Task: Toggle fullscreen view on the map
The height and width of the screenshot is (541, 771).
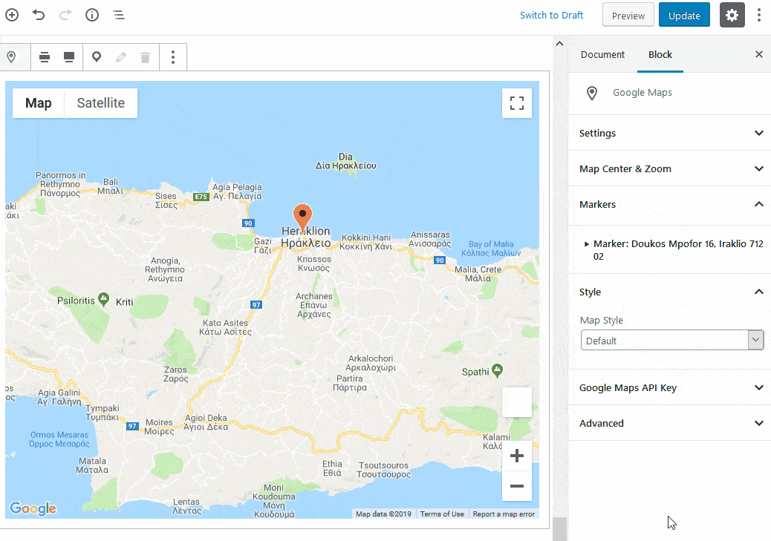Action: (x=517, y=103)
